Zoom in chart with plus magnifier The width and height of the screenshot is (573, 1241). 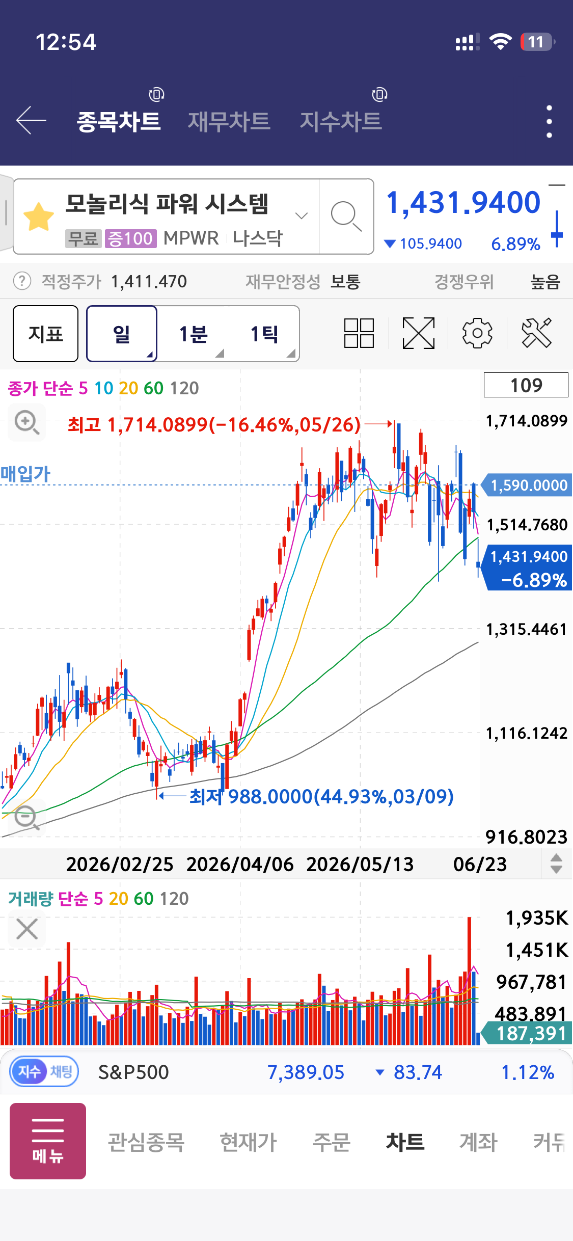(26, 422)
